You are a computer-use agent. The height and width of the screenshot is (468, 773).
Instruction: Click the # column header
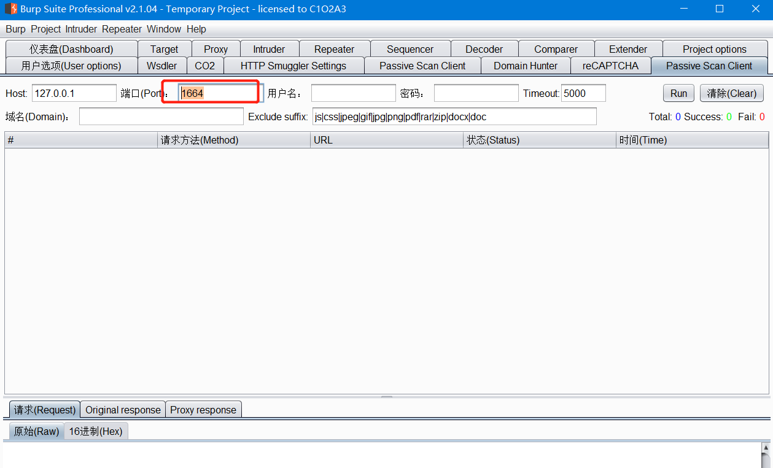tap(81, 140)
